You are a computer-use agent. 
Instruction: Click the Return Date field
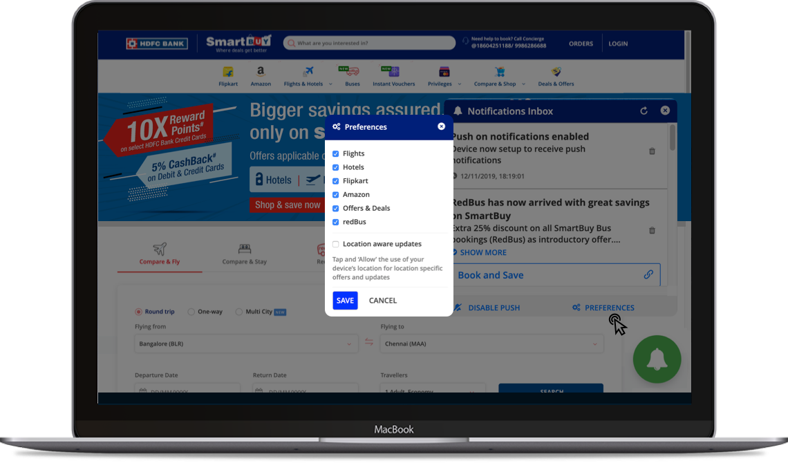coord(306,388)
